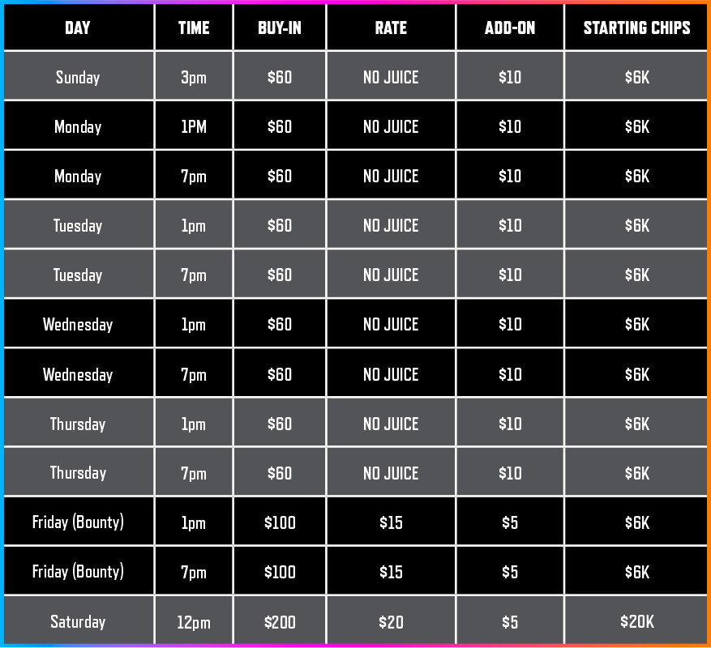Click $100 buy-in for Friday 7pm
711x648 pixels.
(280, 571)
